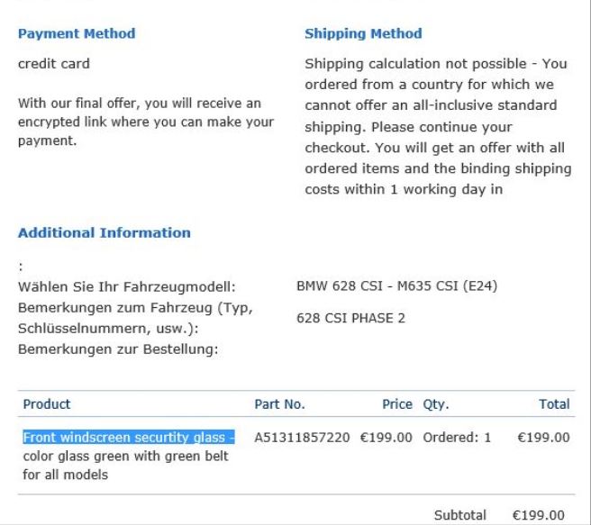Click the Subtotal label
Image resolution: width=591 pixels, height=525 pixels.
[x=459, y=515]
